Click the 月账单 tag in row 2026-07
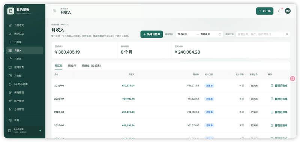Image resolution: width=300 pixels, height=142 pixels. coord(209,99)
